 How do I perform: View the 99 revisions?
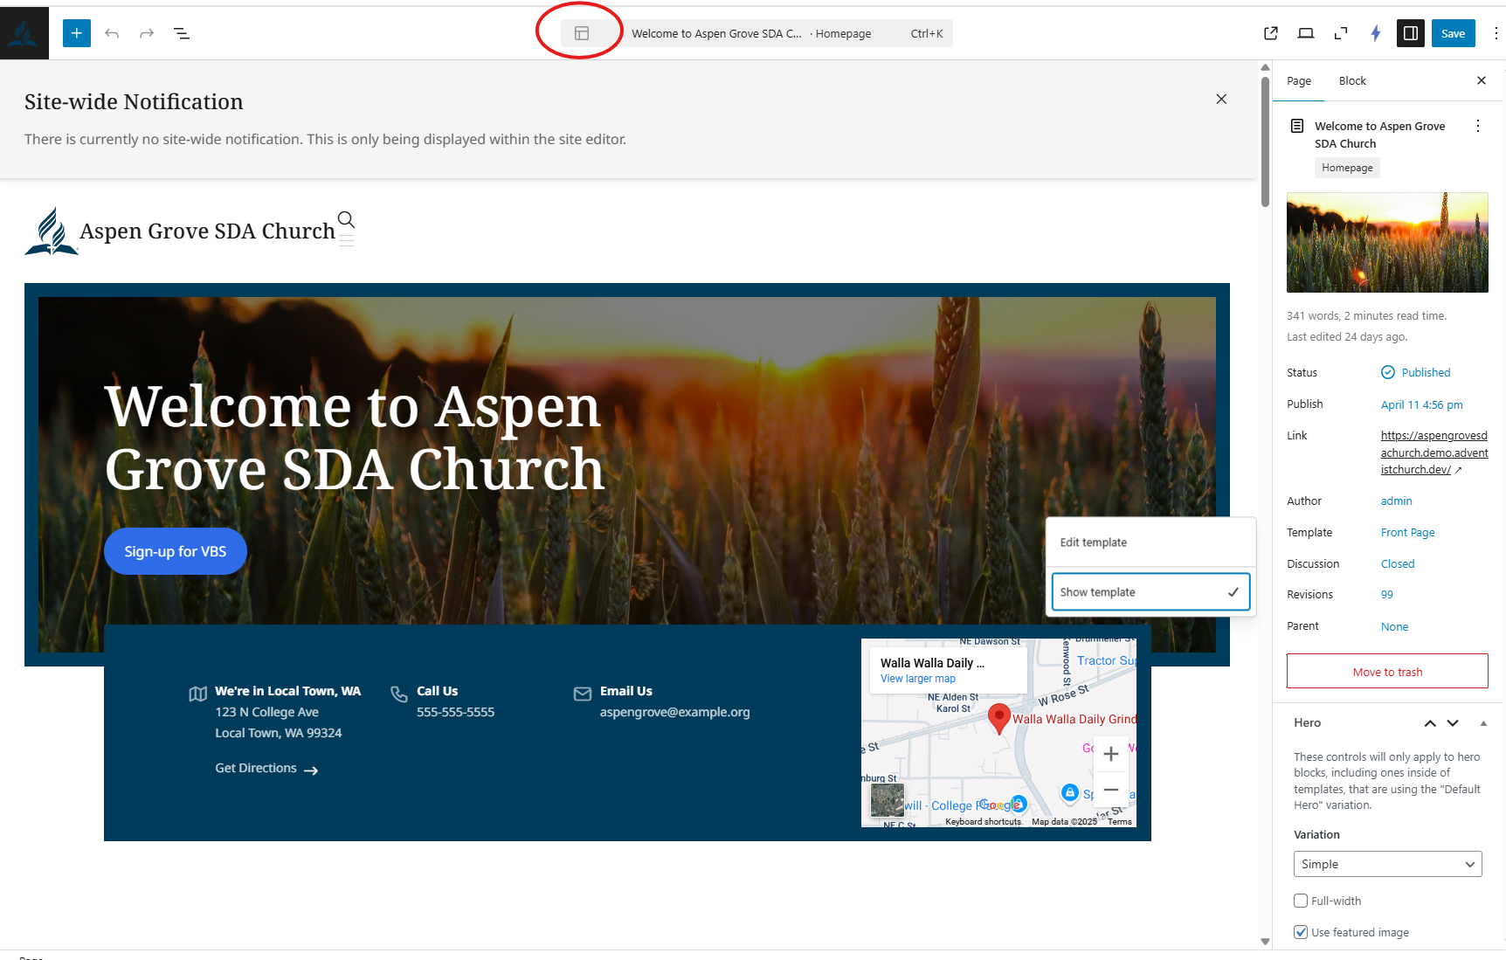(x=1387, y=594)
